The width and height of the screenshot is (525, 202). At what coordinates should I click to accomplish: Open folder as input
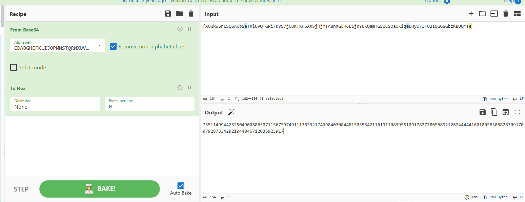point(482,14)
